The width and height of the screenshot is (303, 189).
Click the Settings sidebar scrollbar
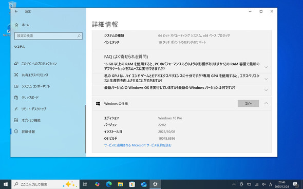[85, 129]
